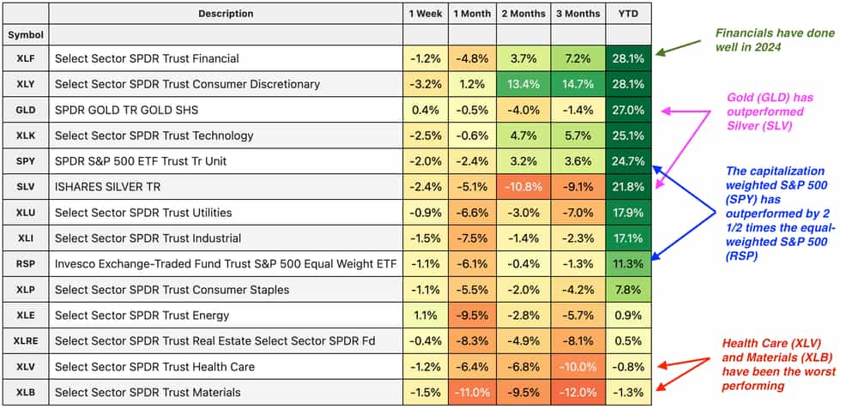The image size is (858, 409).
Task: Click the dark green 28.1% YTD cell for XLF
Action: (628, 58)
